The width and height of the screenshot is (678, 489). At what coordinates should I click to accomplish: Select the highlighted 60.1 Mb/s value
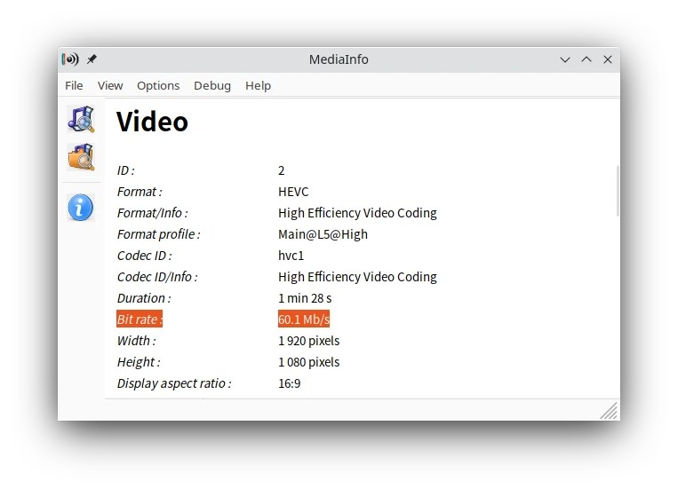click(x=304, y=319)
